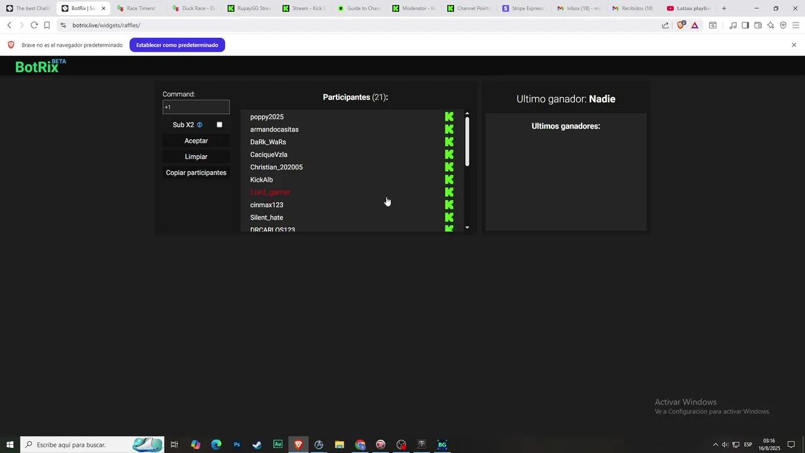Open the Brave VPN shield icon
Screen dimensions: 805x453
point(783,25)
